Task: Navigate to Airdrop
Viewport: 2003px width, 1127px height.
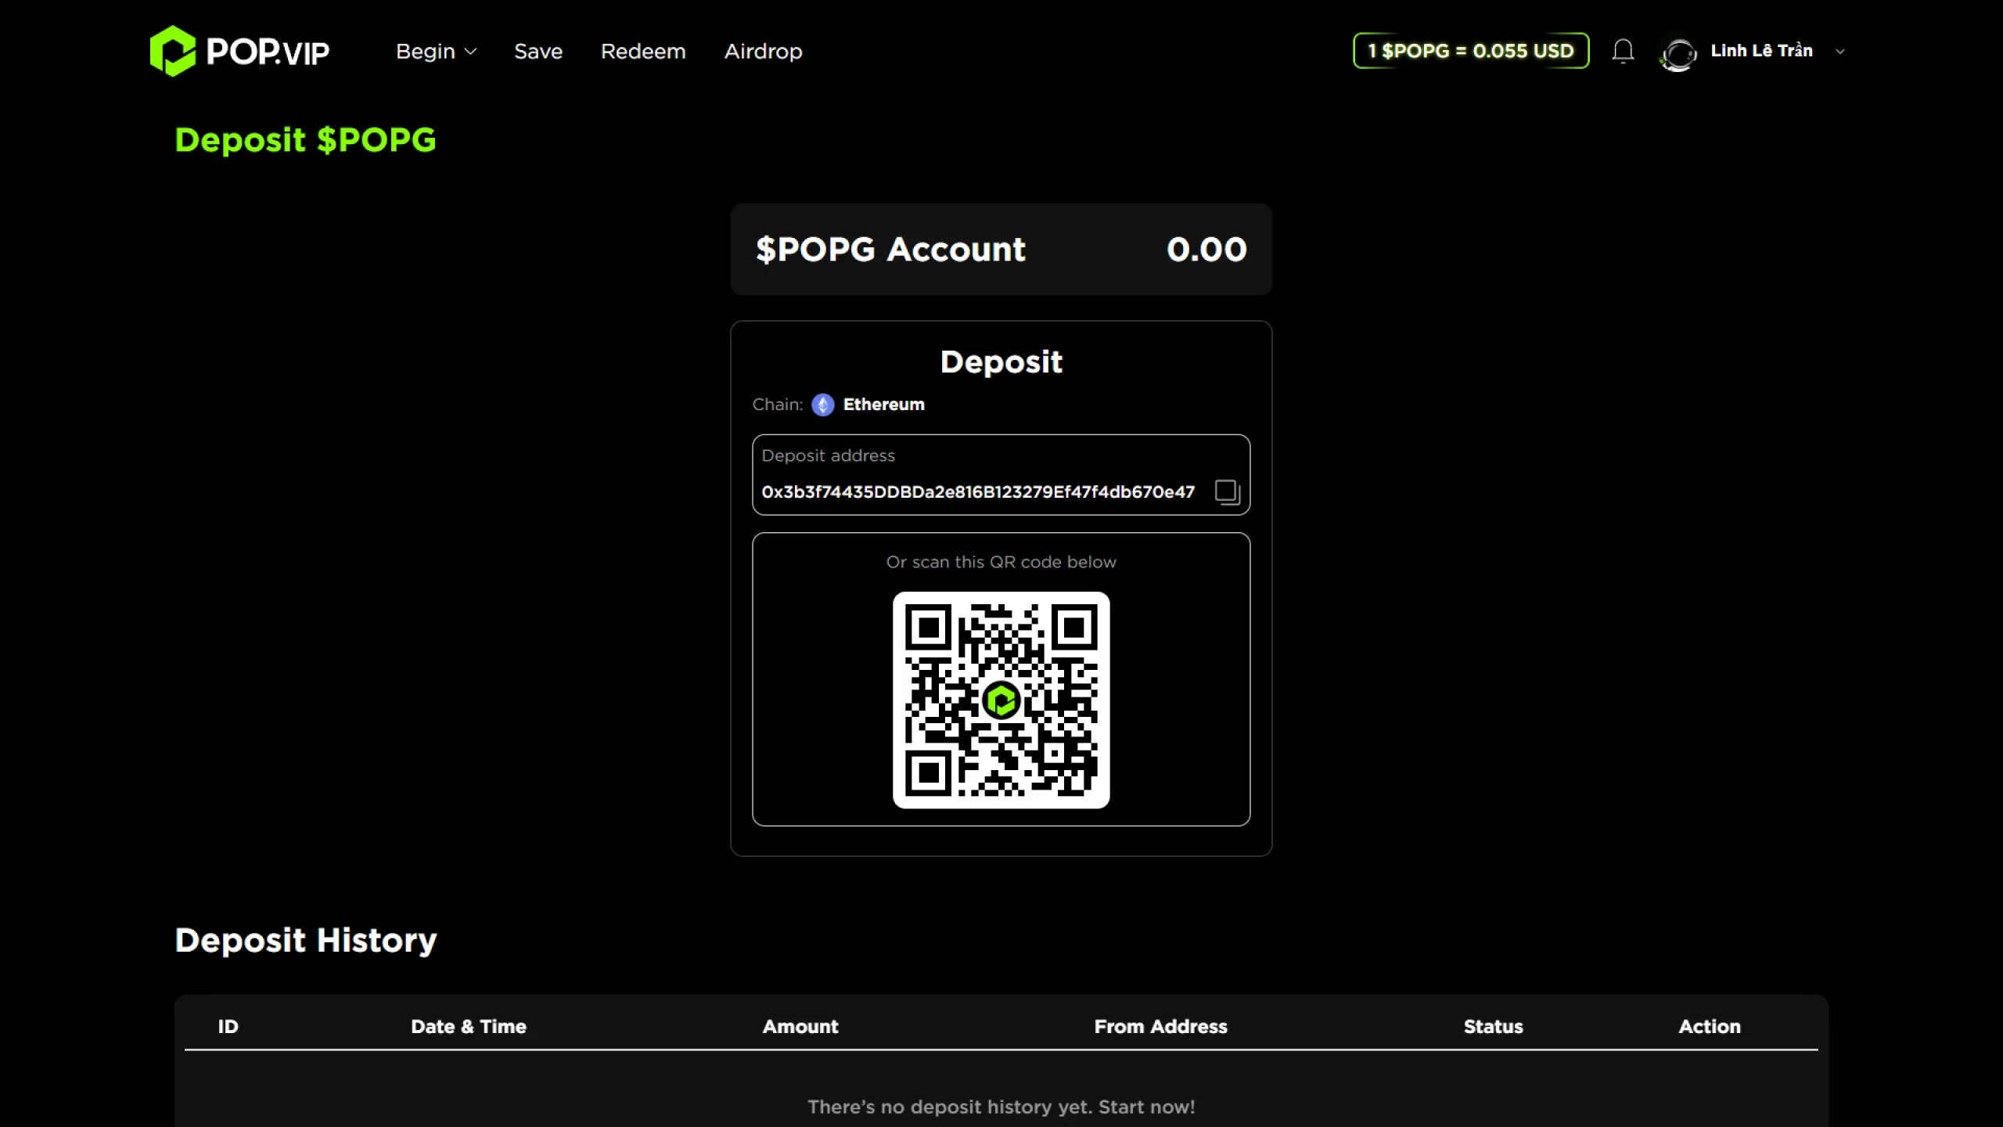Action: tap(763, 52)
